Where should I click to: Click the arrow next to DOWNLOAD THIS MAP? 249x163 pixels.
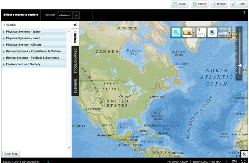226,162
